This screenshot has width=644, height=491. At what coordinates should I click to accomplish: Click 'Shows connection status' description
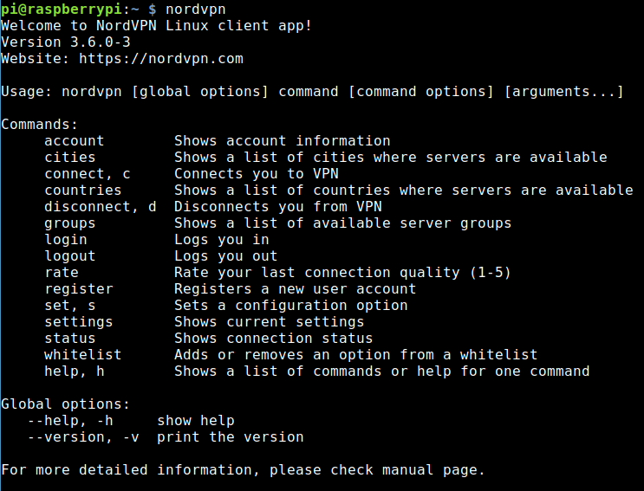click(x=274, y=339)
